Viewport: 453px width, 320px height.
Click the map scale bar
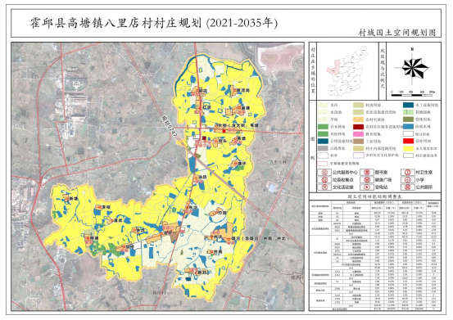pyautogui.click(x=413, y=93)
